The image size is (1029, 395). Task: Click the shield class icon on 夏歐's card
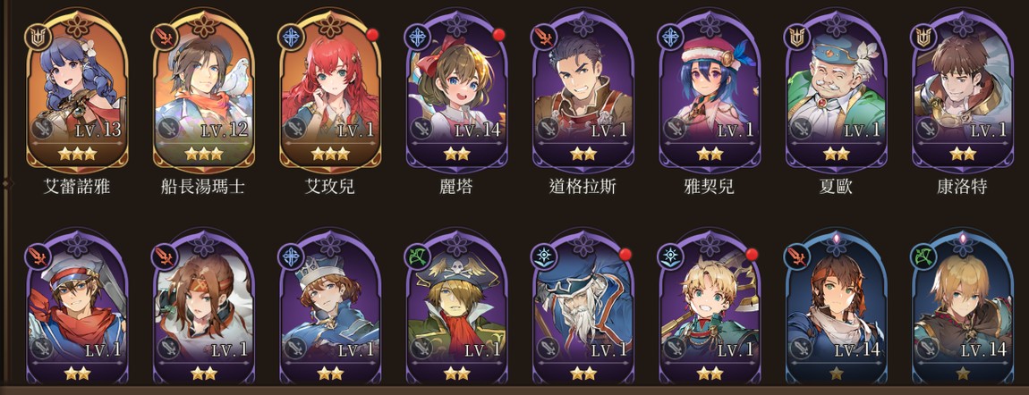pos(796,37)
